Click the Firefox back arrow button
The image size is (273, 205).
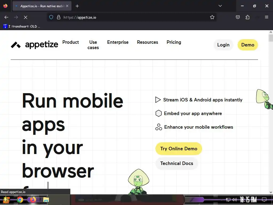pyautogui.click(x=6, y=17)
